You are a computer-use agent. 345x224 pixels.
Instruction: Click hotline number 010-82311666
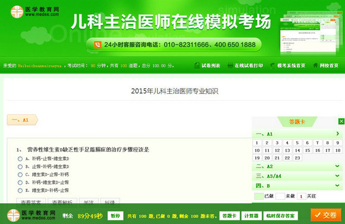click(186, 45)
